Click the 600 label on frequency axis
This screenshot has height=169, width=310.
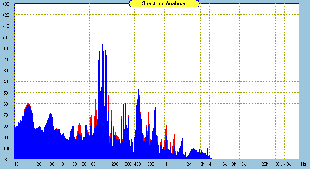coord(151,164)
